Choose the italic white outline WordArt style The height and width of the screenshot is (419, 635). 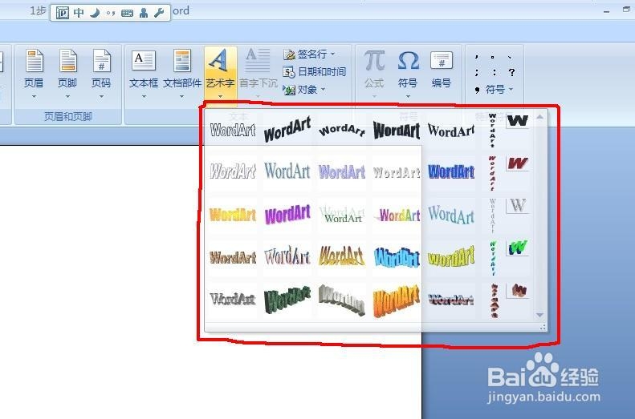pyautogui.click(x=233, y=171)
